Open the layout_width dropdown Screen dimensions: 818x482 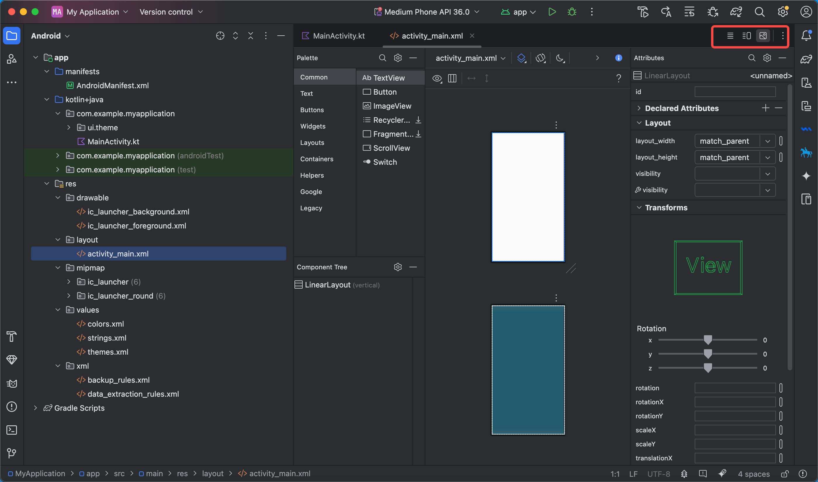pos(767,141)
